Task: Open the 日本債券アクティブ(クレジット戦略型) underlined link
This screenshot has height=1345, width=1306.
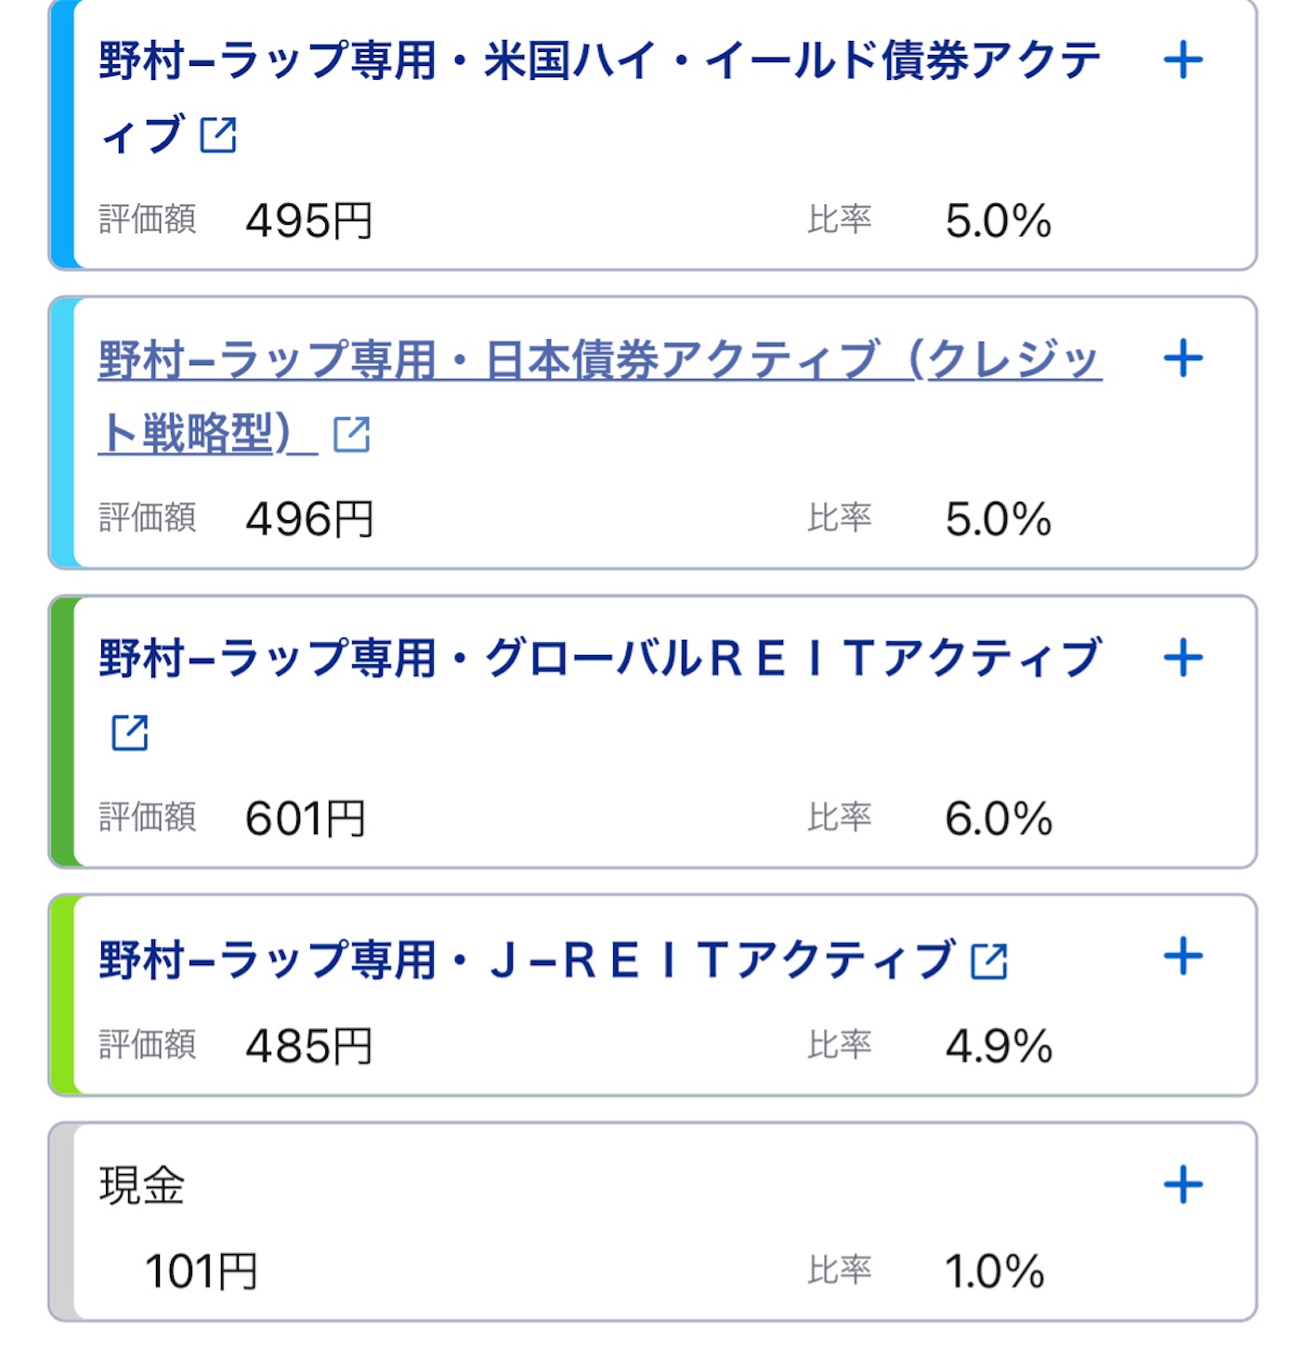Action: pos(600,397)
